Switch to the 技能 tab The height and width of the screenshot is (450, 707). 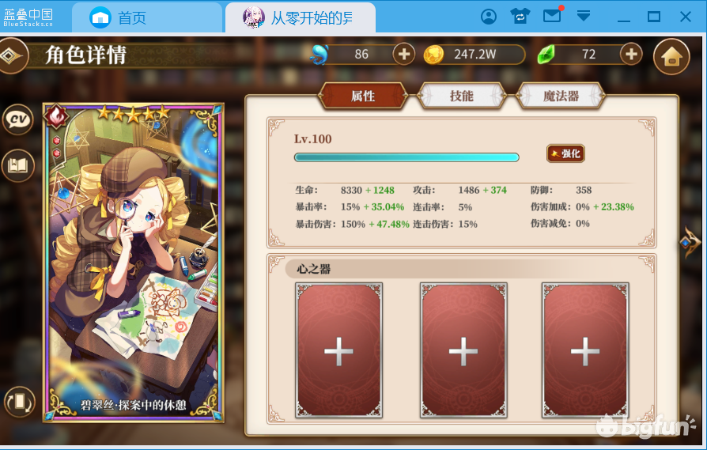point(461,96)
